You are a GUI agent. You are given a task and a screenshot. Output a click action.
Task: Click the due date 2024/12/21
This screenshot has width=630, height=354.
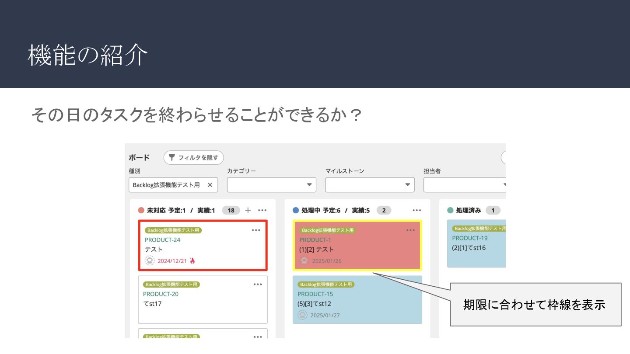coord(172,261)
